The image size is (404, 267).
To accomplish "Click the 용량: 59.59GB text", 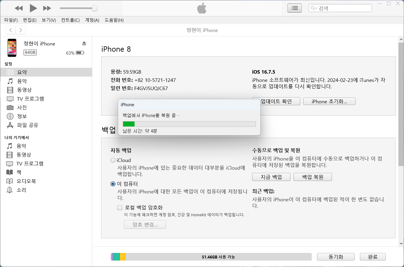I will tap(126, 72).
